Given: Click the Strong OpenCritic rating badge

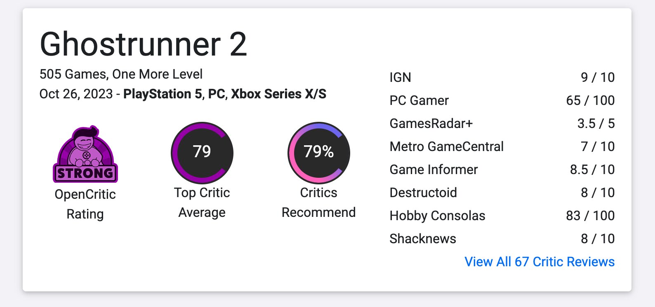Looking at the screenshot, I should 85,155.
